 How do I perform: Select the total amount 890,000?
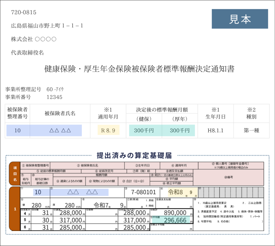175,213
